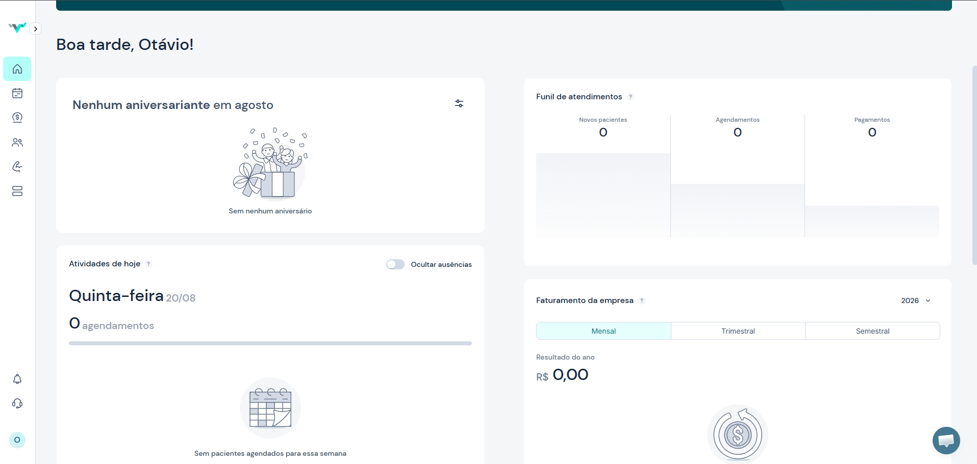
Task: Show help for Funil de atendimentos
Action: (631, 97)
